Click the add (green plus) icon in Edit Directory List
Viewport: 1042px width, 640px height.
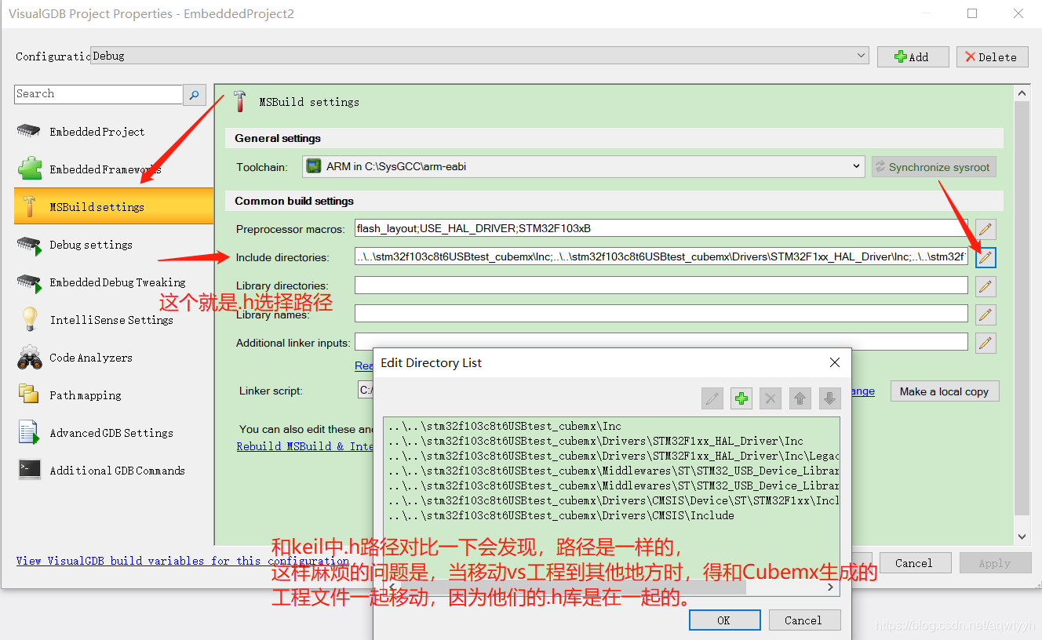pyautogui.click(x=741, y=398)
